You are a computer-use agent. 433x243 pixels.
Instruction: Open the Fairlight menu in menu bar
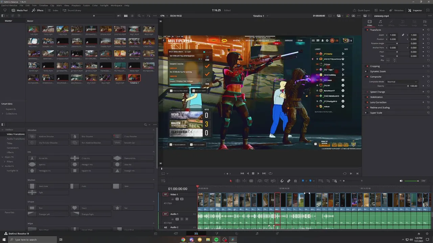104,5
